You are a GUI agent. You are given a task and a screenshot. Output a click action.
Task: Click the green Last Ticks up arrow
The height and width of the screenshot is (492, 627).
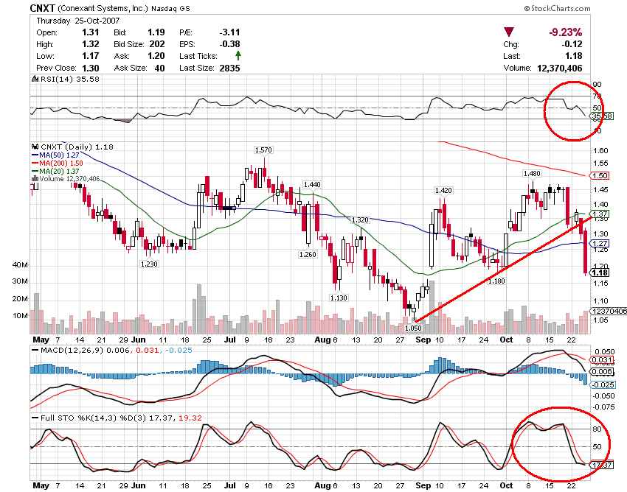point(238,55)
